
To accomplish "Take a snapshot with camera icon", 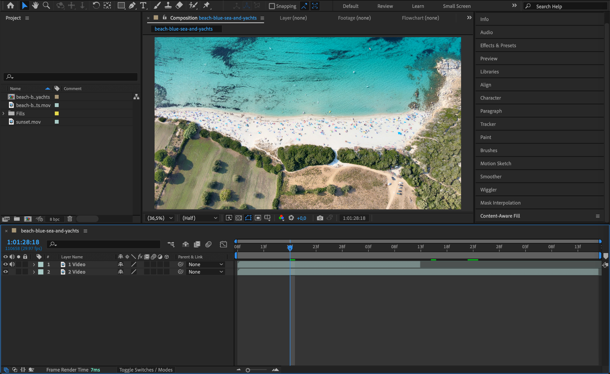I will click(320, 218).
